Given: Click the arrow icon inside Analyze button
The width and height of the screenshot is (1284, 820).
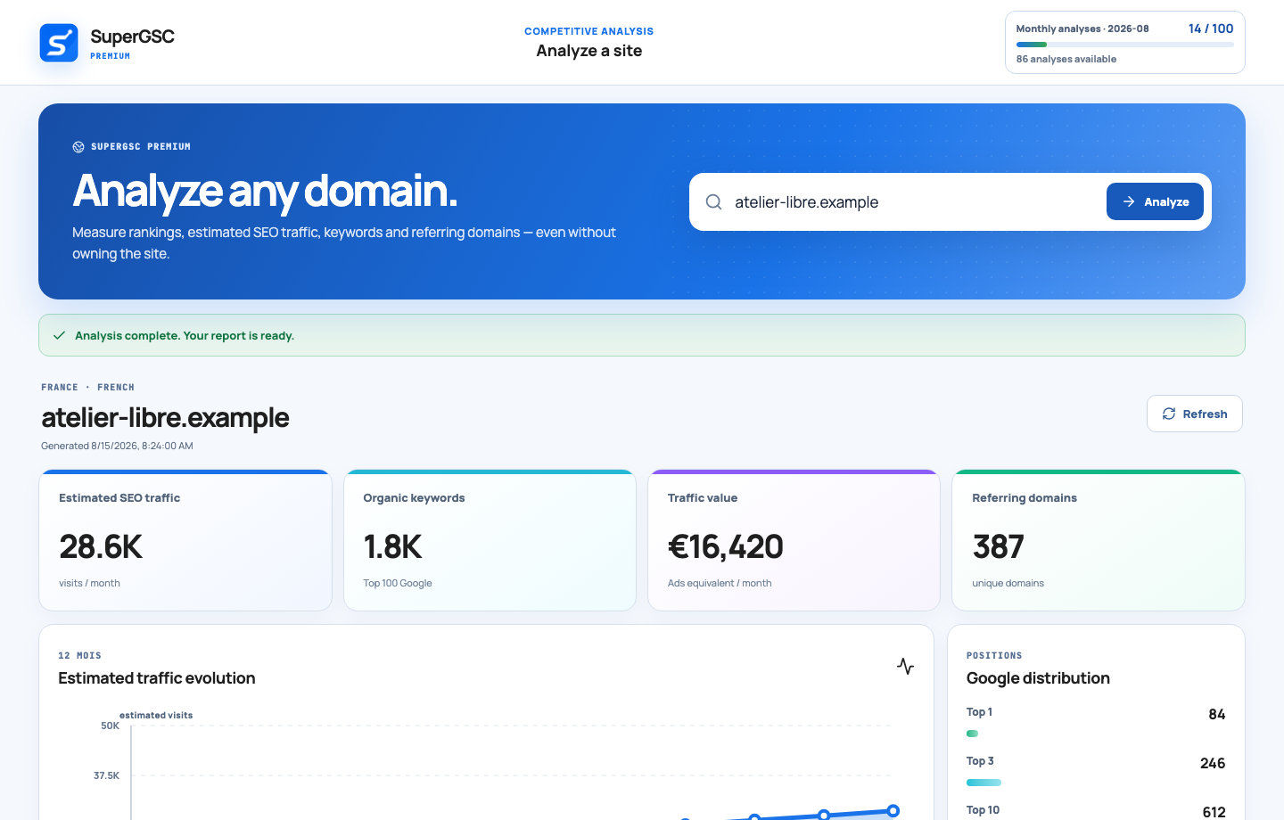Looking at the screenshot, I should point(1129,201).
